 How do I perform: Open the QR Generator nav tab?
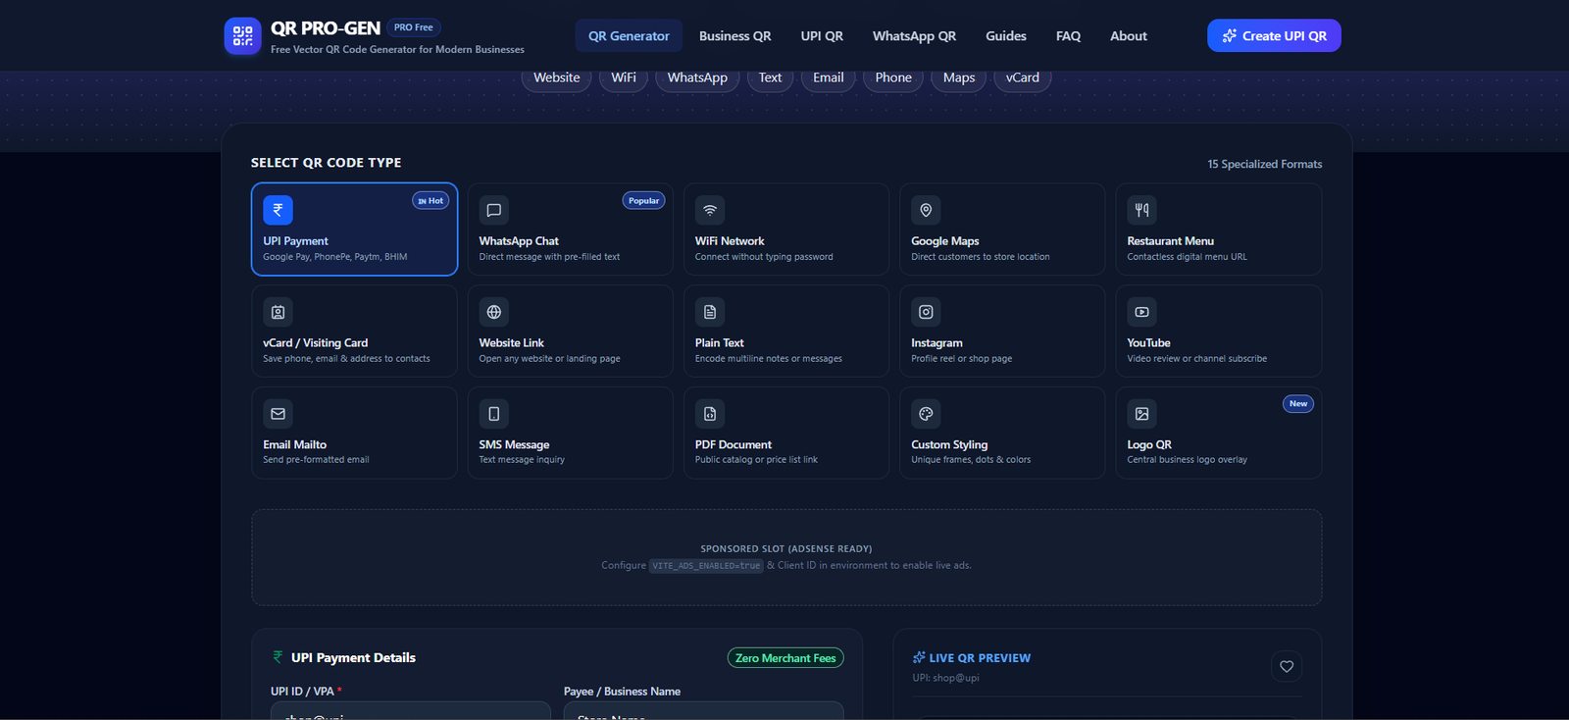click(x=629, y=36)
